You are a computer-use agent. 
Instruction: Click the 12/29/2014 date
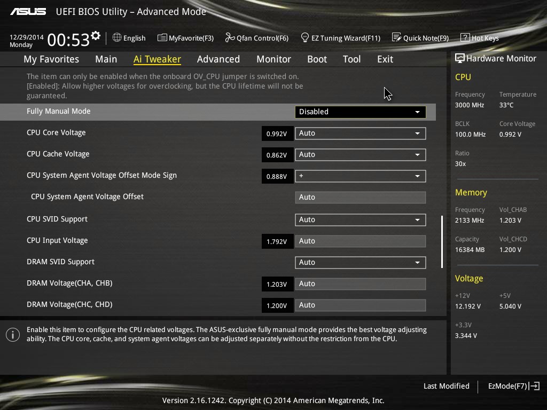coord(27,37)
